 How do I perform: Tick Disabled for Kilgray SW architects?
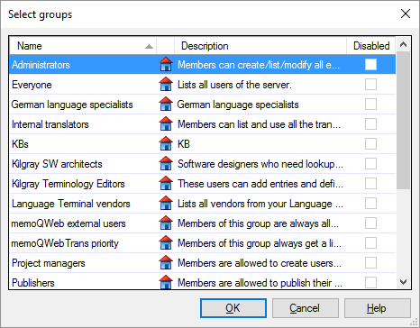[x=370, y=163]
